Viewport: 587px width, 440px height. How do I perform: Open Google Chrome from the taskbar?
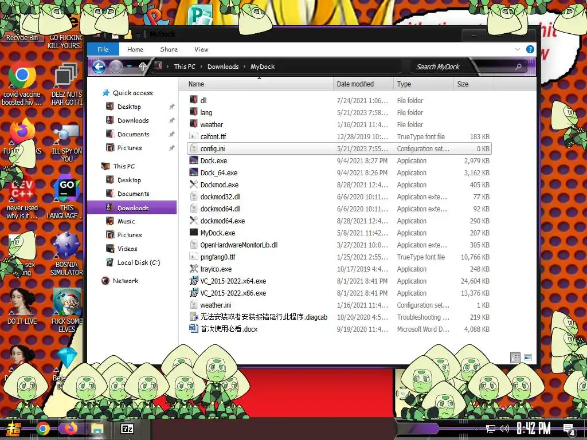pyautogui.click(x=42, y=429)
